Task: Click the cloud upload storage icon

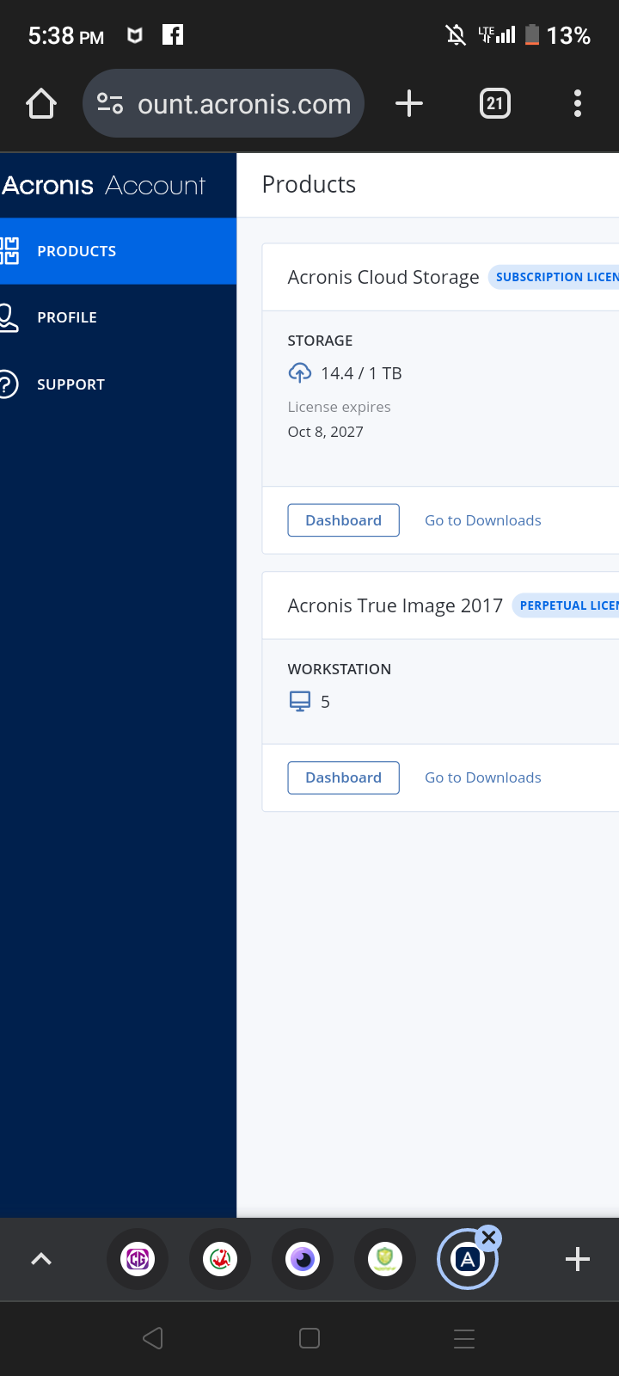Action: click(x=299, y=373)
